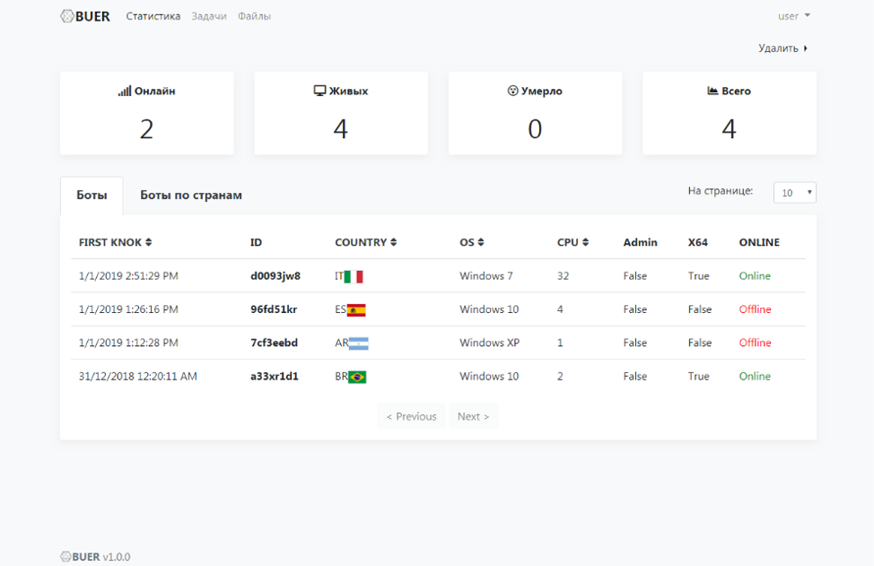Click the Italy flag icon
This screenshot has height=566, width=874.
354,276
